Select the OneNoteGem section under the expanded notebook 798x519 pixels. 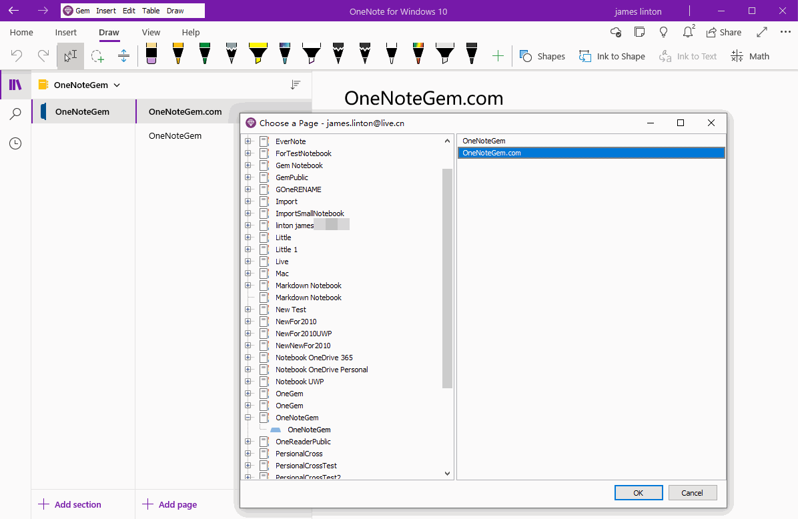coord(309,430)
